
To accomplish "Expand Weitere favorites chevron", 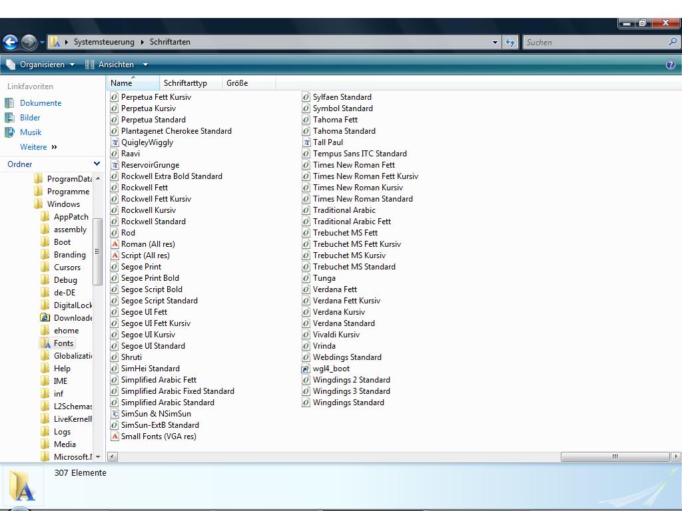I will click(x=54, y=147).
